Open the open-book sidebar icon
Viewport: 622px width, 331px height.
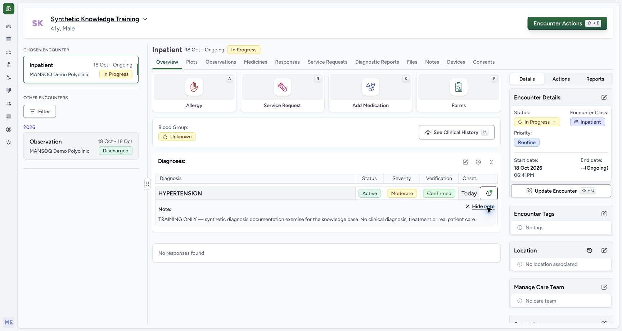coord(9,91)
